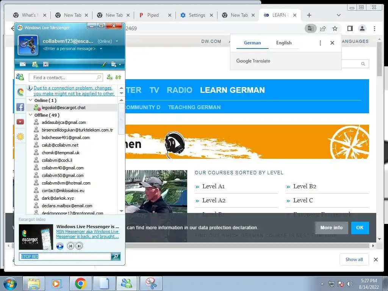Image resolution: width=388 pixels, height=291 pixels.
Task: Click the paintbrush color scheme icon
Action: [x=104, y=64]
